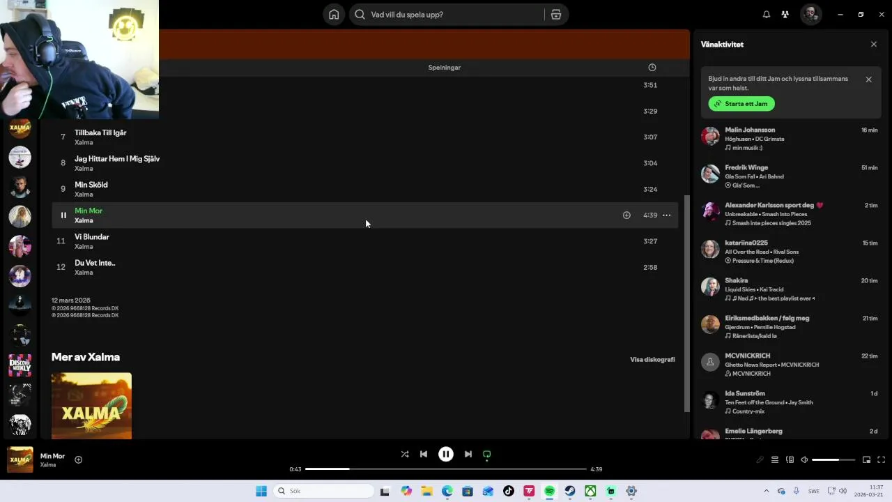Image resolution: width=892 pixels, height=502 pixels.
Task: Open Xbox app from the taskbar
Action: 590,491
